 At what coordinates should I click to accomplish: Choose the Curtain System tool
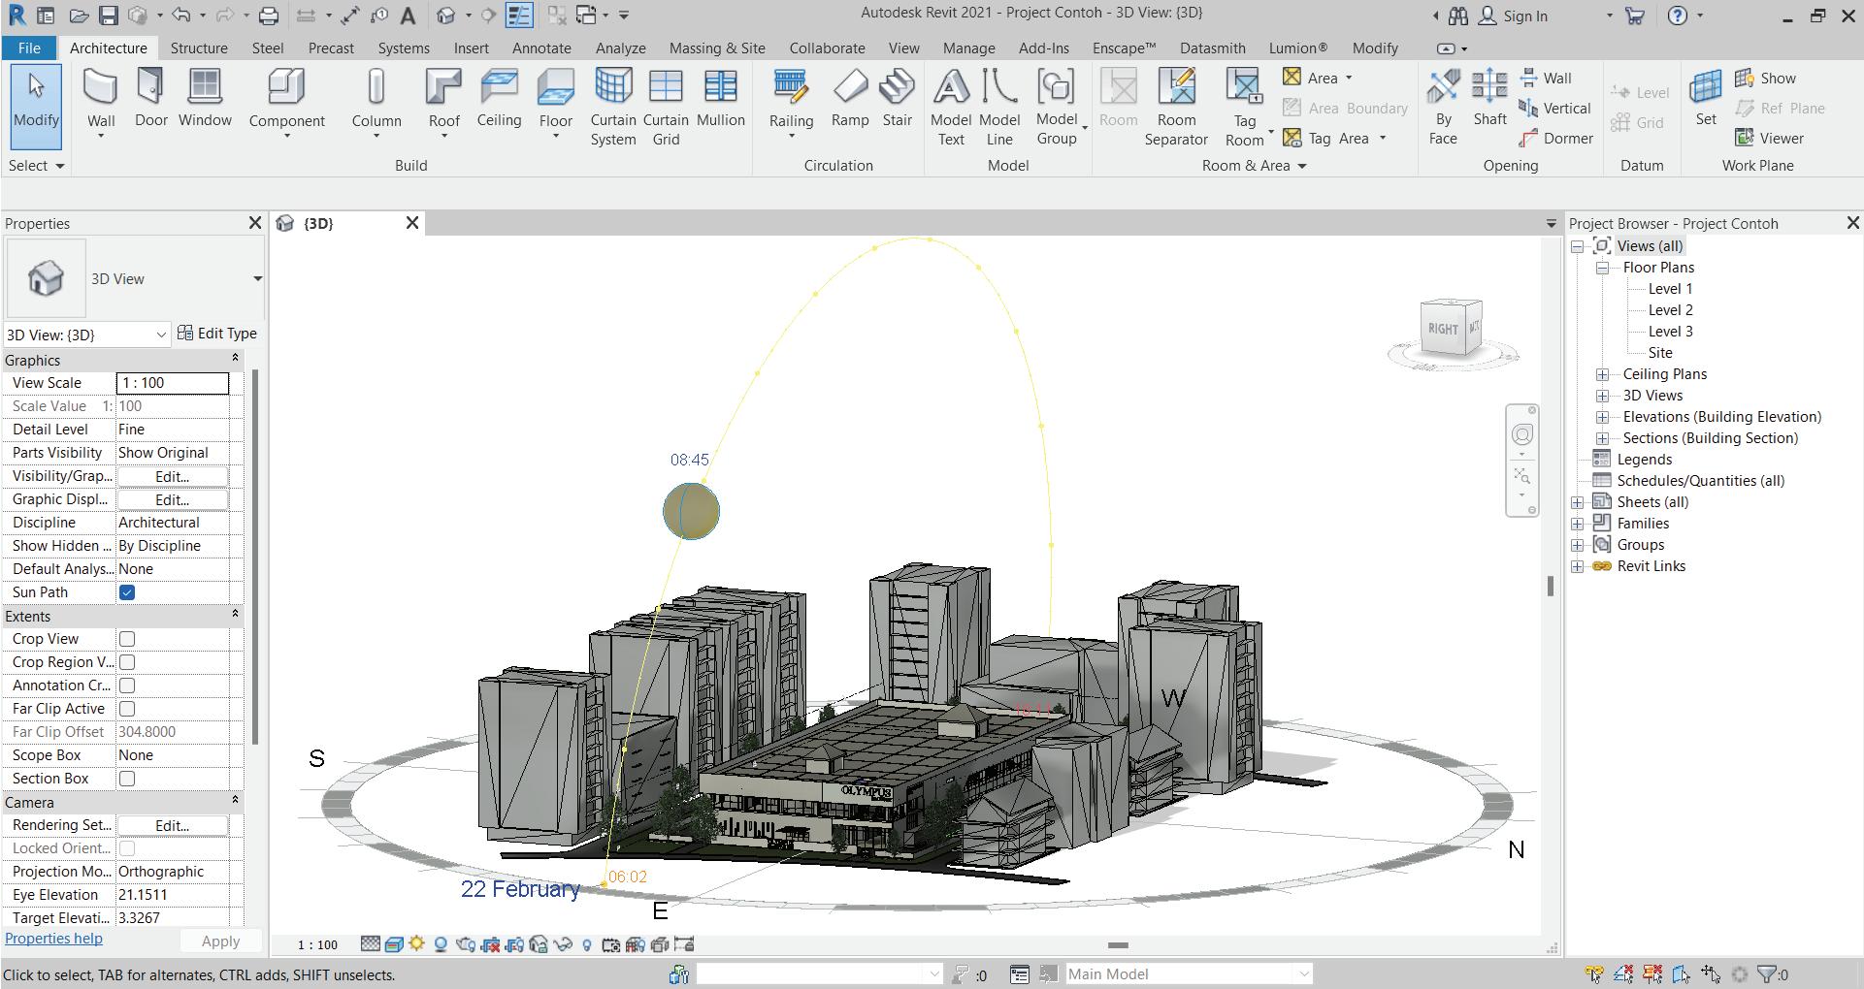[613, 108]
